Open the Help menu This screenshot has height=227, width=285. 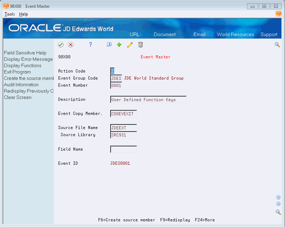(23, 14)
